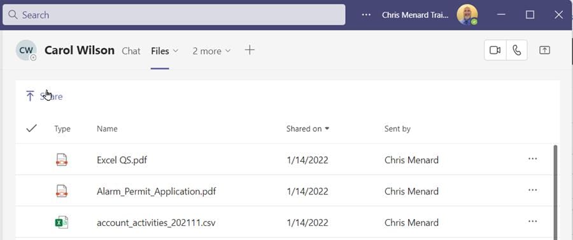
Task: Minimize the Teams window
Action: click(x=502, y=15)
